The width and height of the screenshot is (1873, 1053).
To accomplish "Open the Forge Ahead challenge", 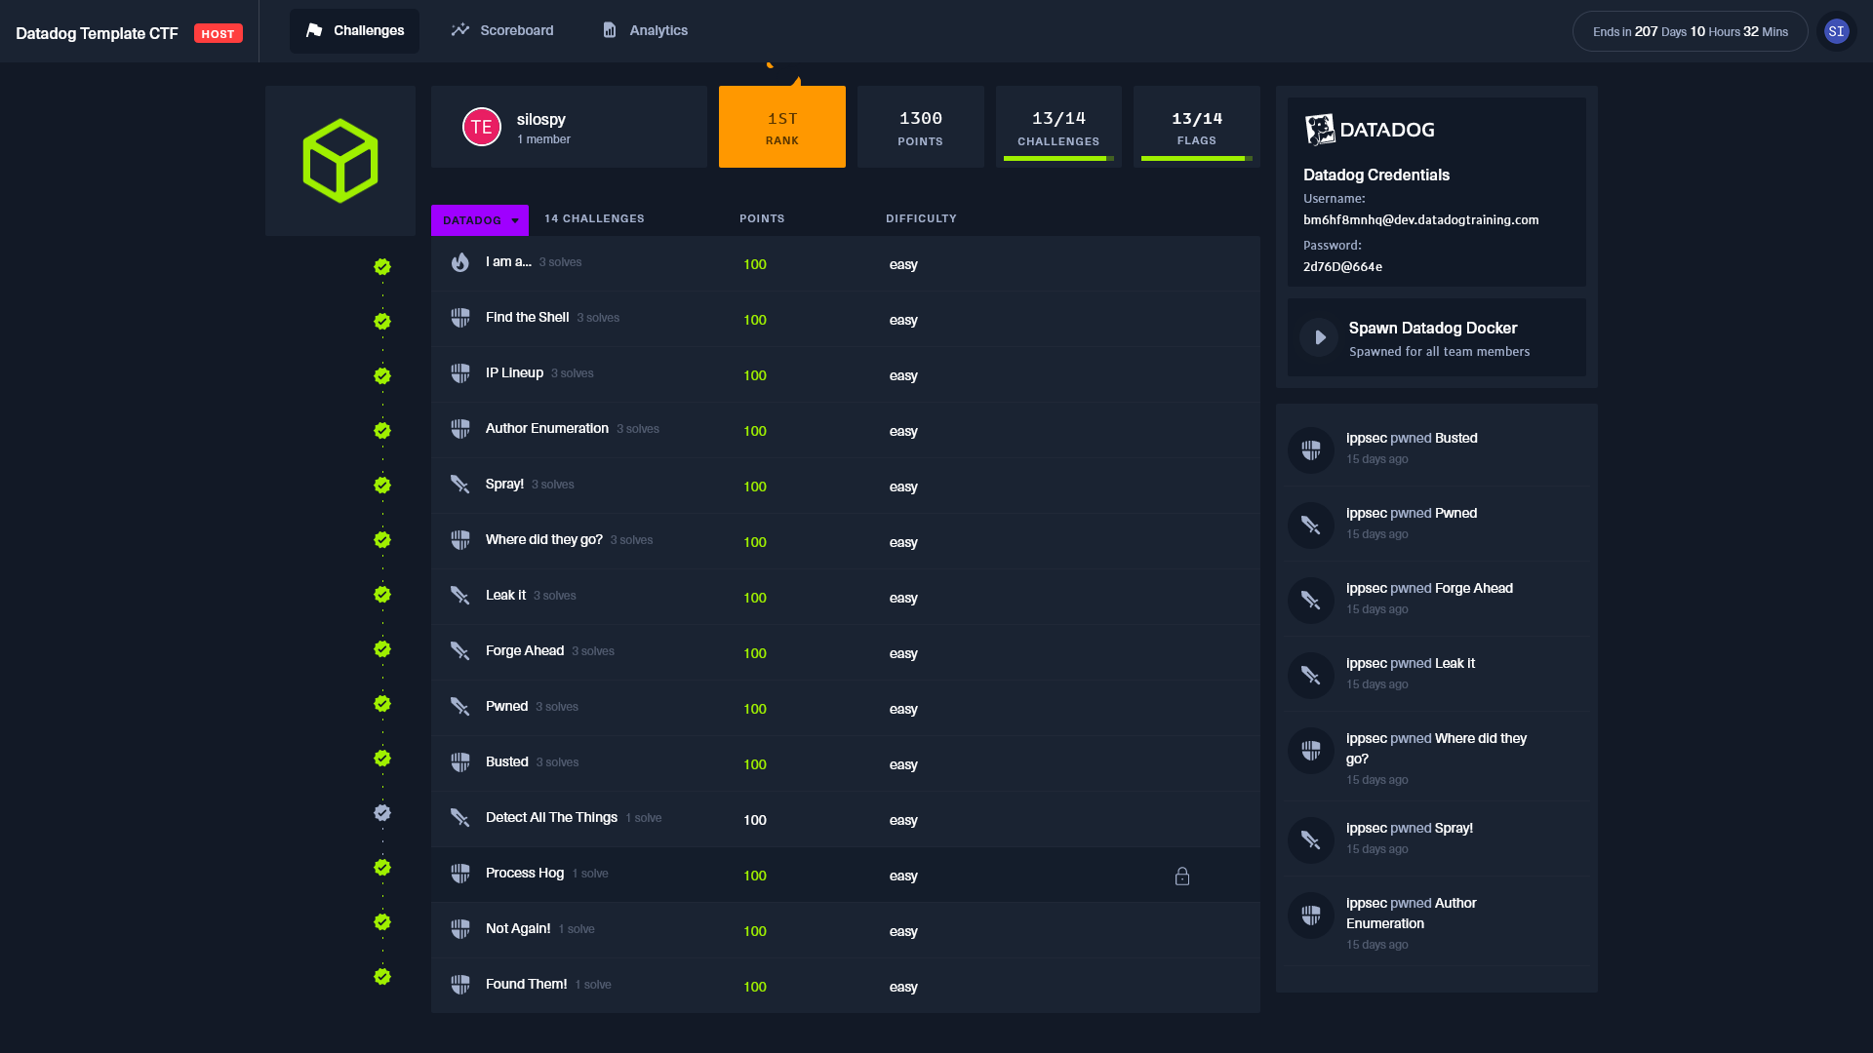I will click(x=524, y=650).
